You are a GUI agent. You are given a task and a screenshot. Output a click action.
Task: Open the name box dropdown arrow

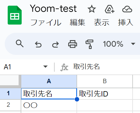45,67
